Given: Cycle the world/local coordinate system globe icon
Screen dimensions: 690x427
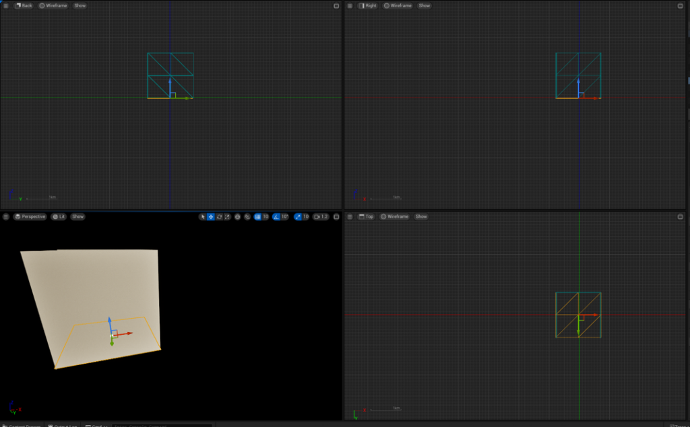Looking at the screenshot, I should click(x=238, y=217).
